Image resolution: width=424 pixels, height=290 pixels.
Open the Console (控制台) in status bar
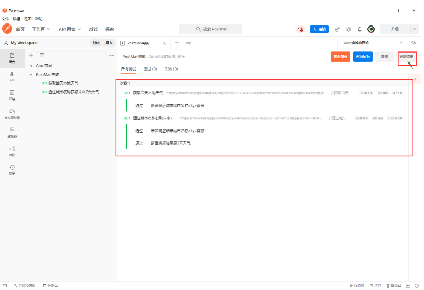(51, 285)
